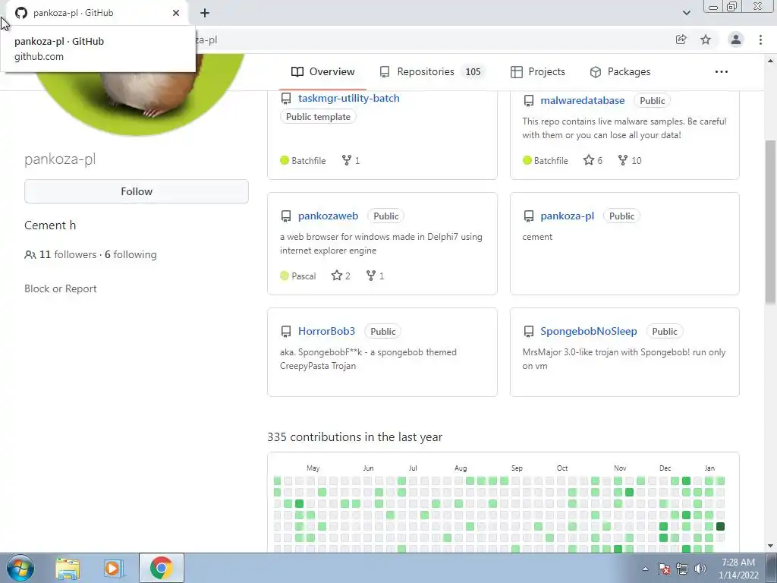Click fork icon on pankozaweb card

370,276
